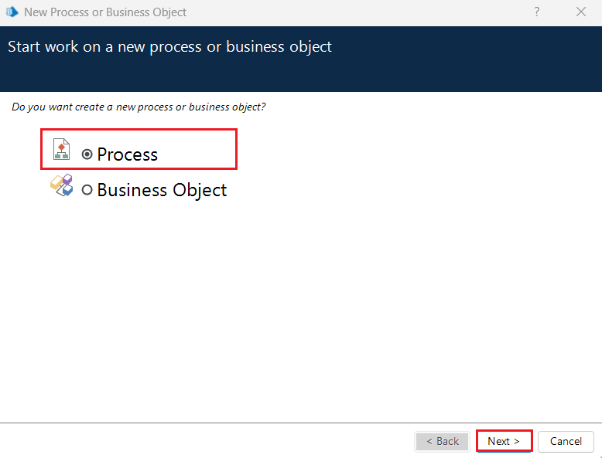Screen dimensions: 602x458
Task: Click the separator line above the wizard buttons
Action: click(300, 422)
